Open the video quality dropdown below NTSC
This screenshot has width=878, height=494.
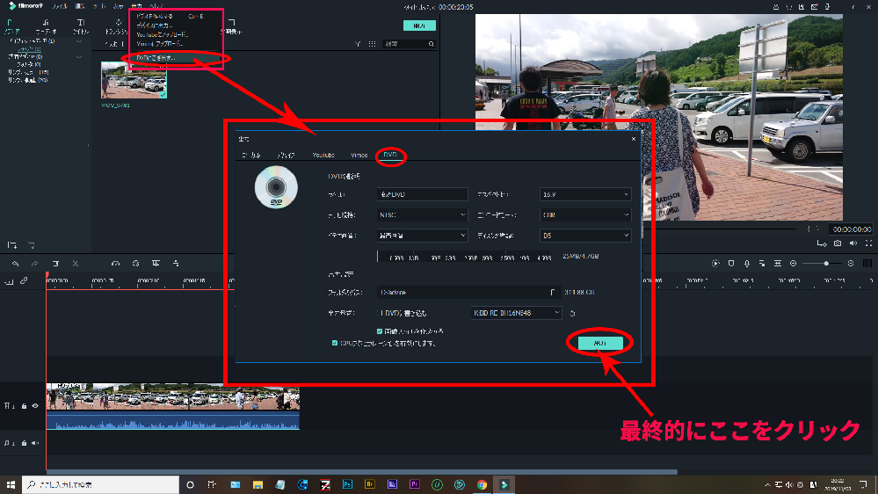422,236
